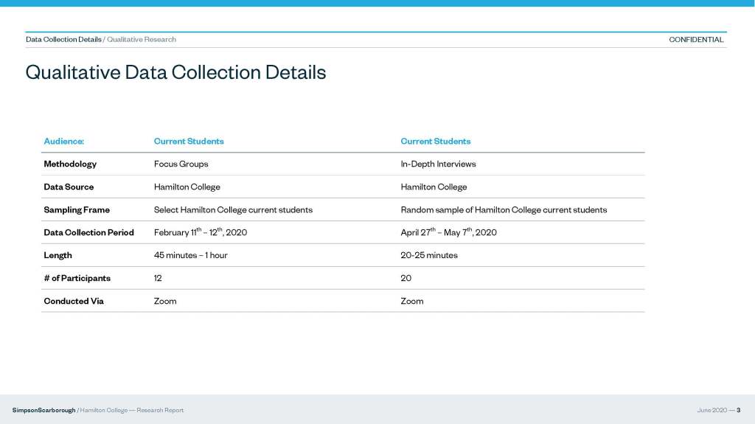Click the "Data Collection Details" breadcrumb text
The height and width of the screenshot is (424, 755).
tap(63, 40)
